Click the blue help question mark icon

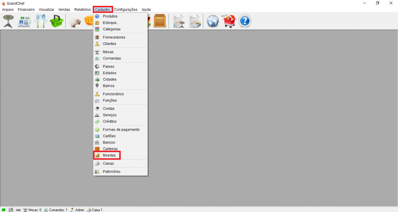pos(244,21)
